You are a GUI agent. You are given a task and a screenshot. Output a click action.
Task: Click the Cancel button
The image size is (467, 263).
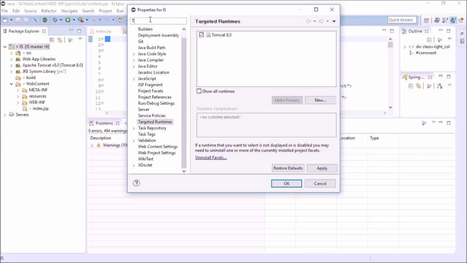(320, 183)
